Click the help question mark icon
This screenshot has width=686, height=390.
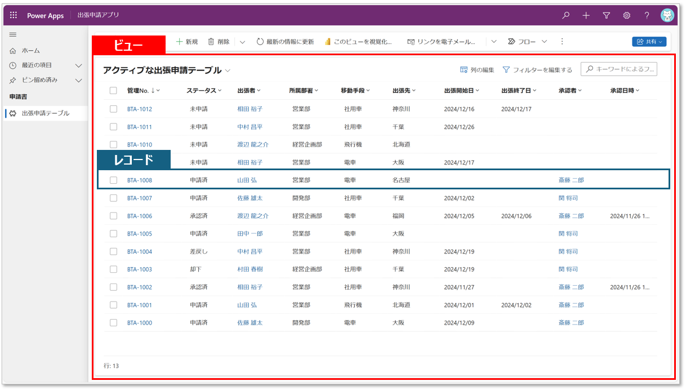647,15
